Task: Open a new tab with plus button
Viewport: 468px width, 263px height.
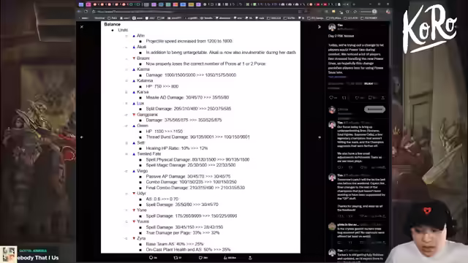Action: [x=354, y=4]
